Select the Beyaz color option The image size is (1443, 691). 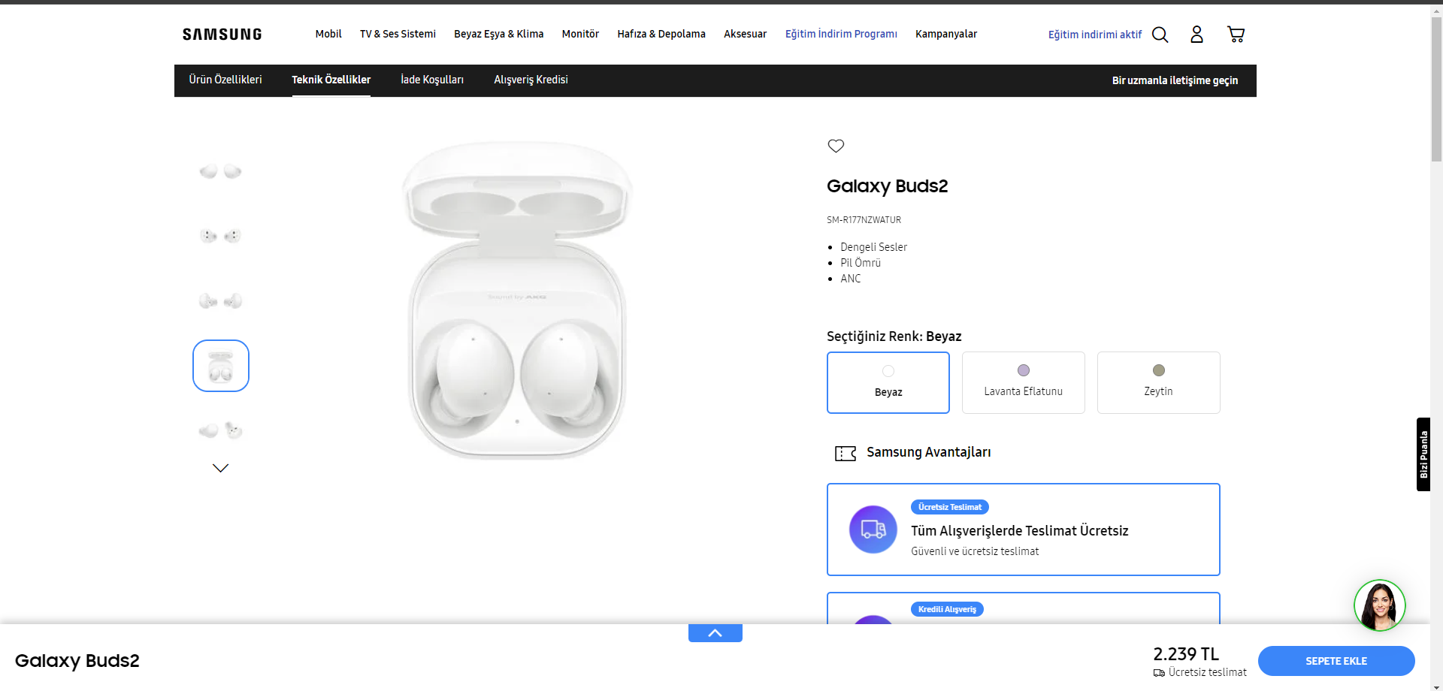pos(888,382)
